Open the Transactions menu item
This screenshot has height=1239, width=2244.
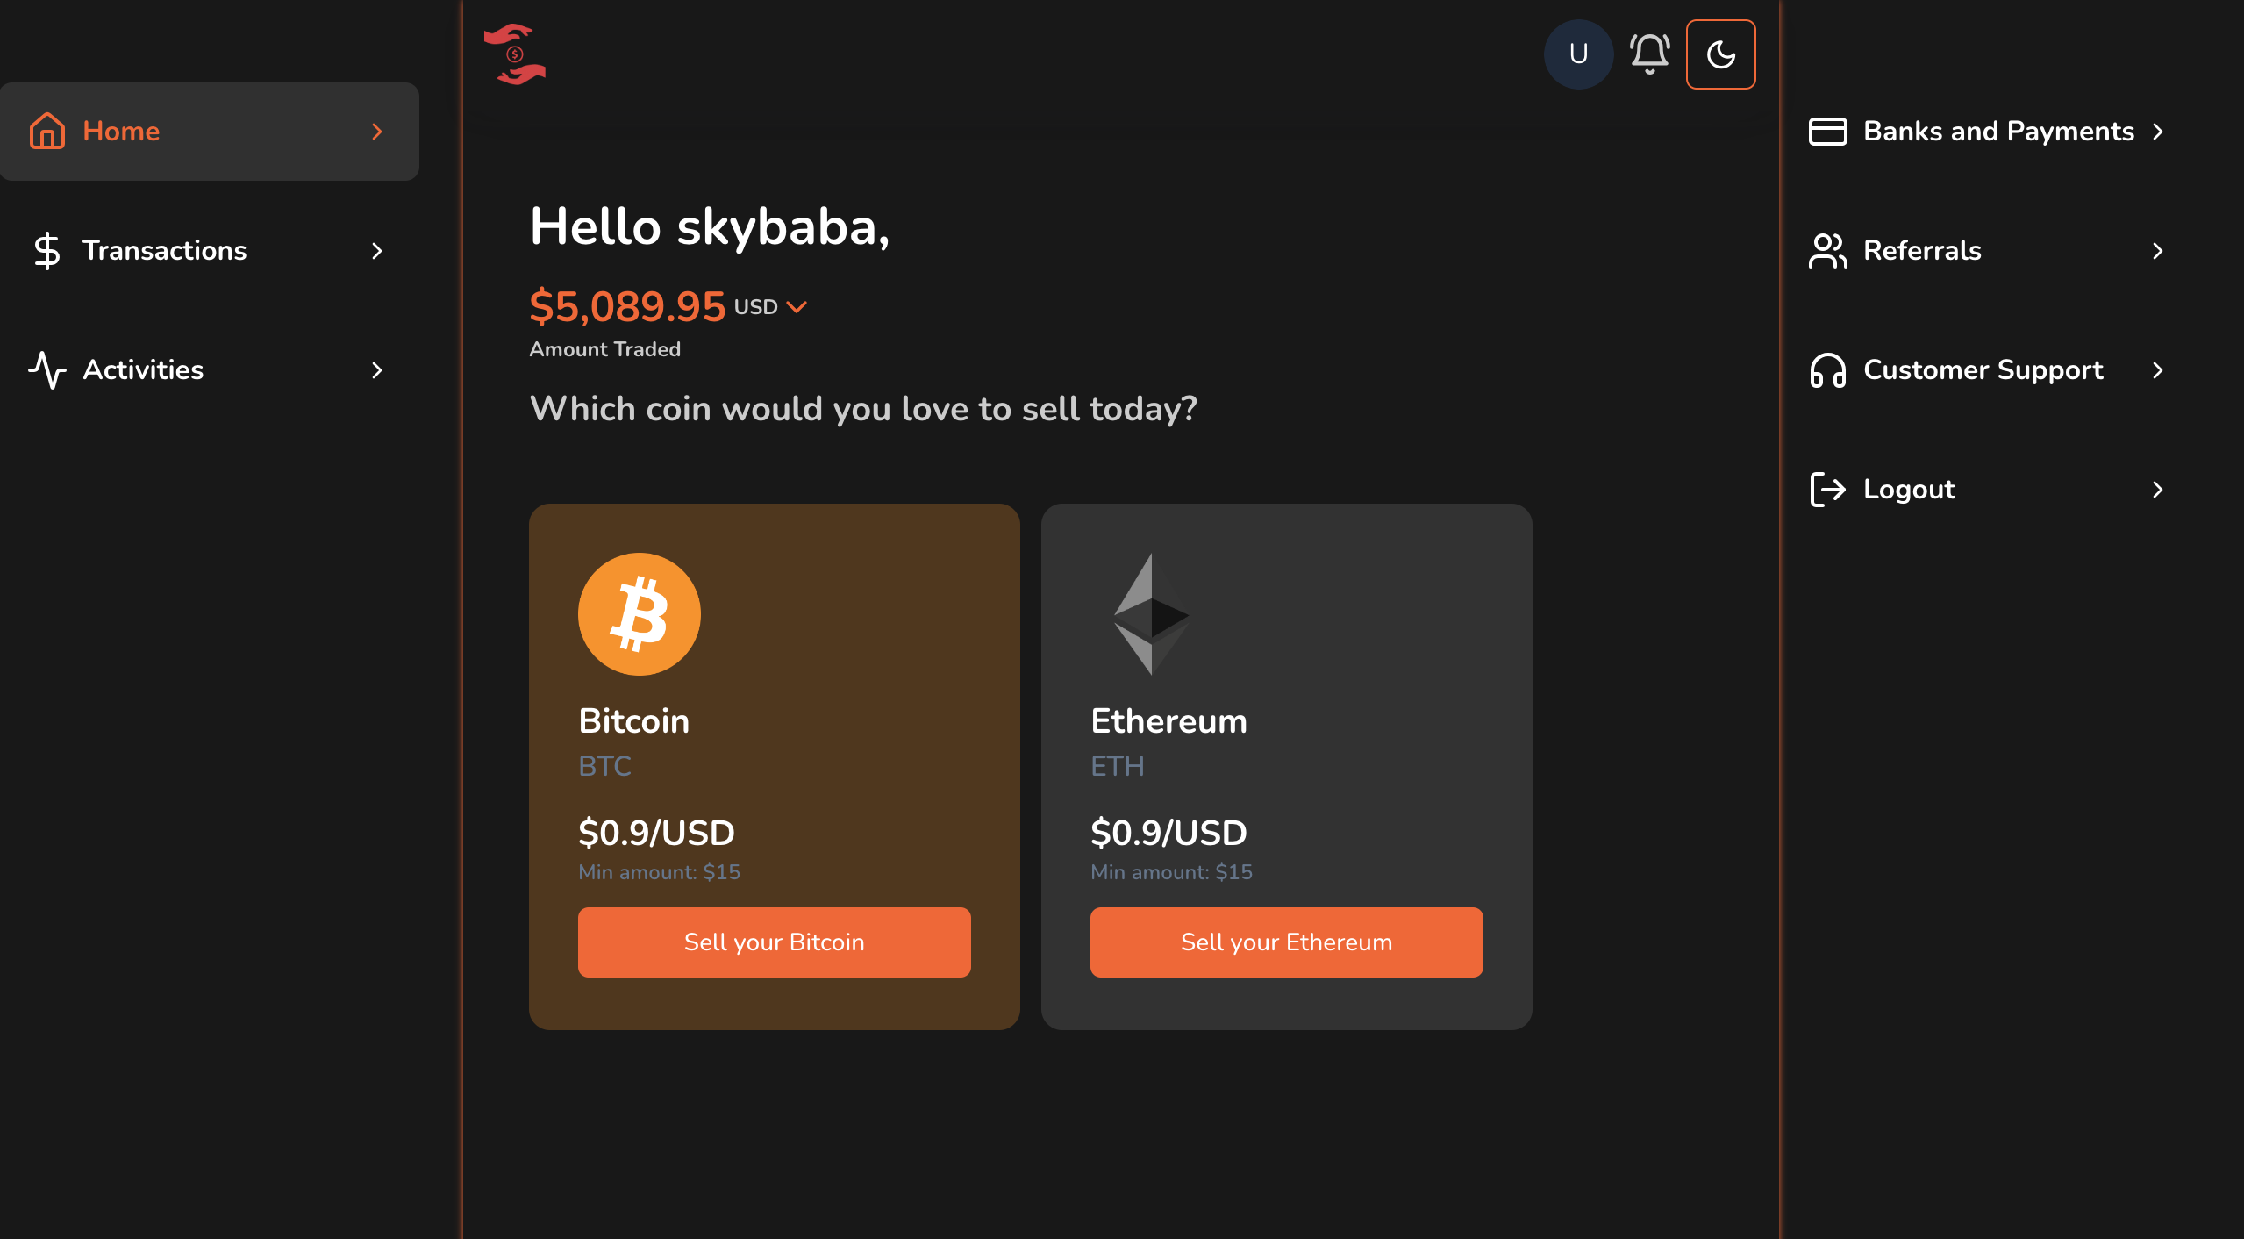point(165,251)
